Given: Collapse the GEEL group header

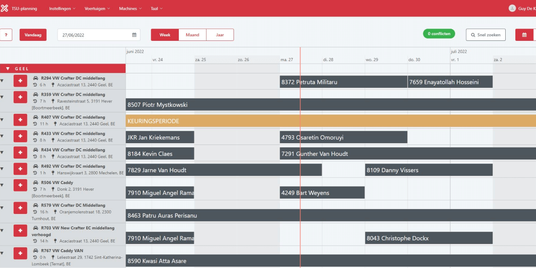Looking at the screenshot, I should [7, 69].
